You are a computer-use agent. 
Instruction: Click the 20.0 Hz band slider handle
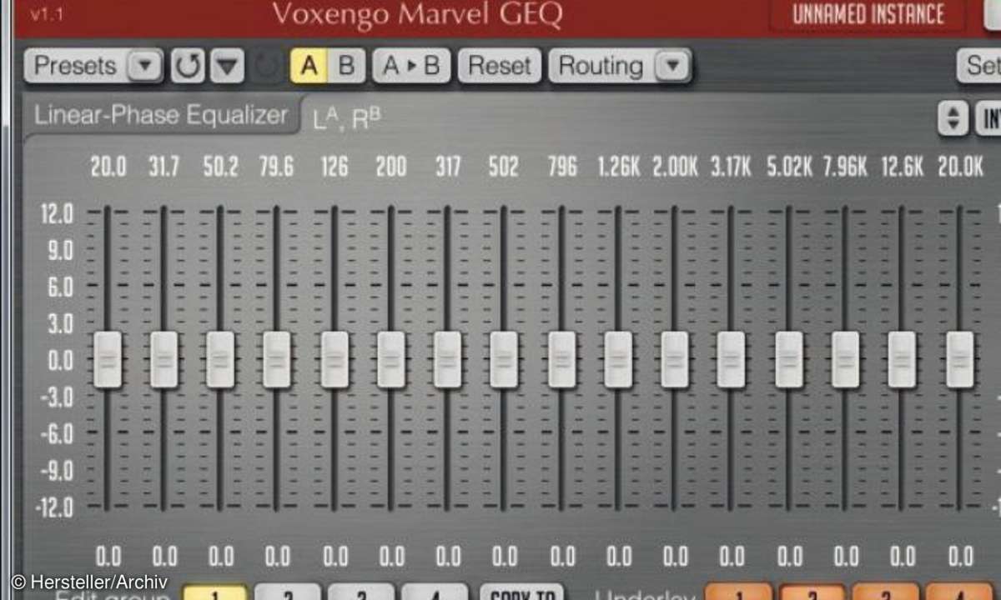[x=108, y=360]
